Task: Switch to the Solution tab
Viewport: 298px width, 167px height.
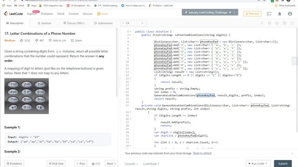Action: 44,23
